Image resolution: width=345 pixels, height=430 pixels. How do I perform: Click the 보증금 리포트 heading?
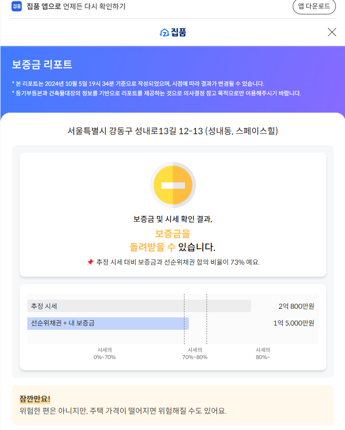[42, 65]
